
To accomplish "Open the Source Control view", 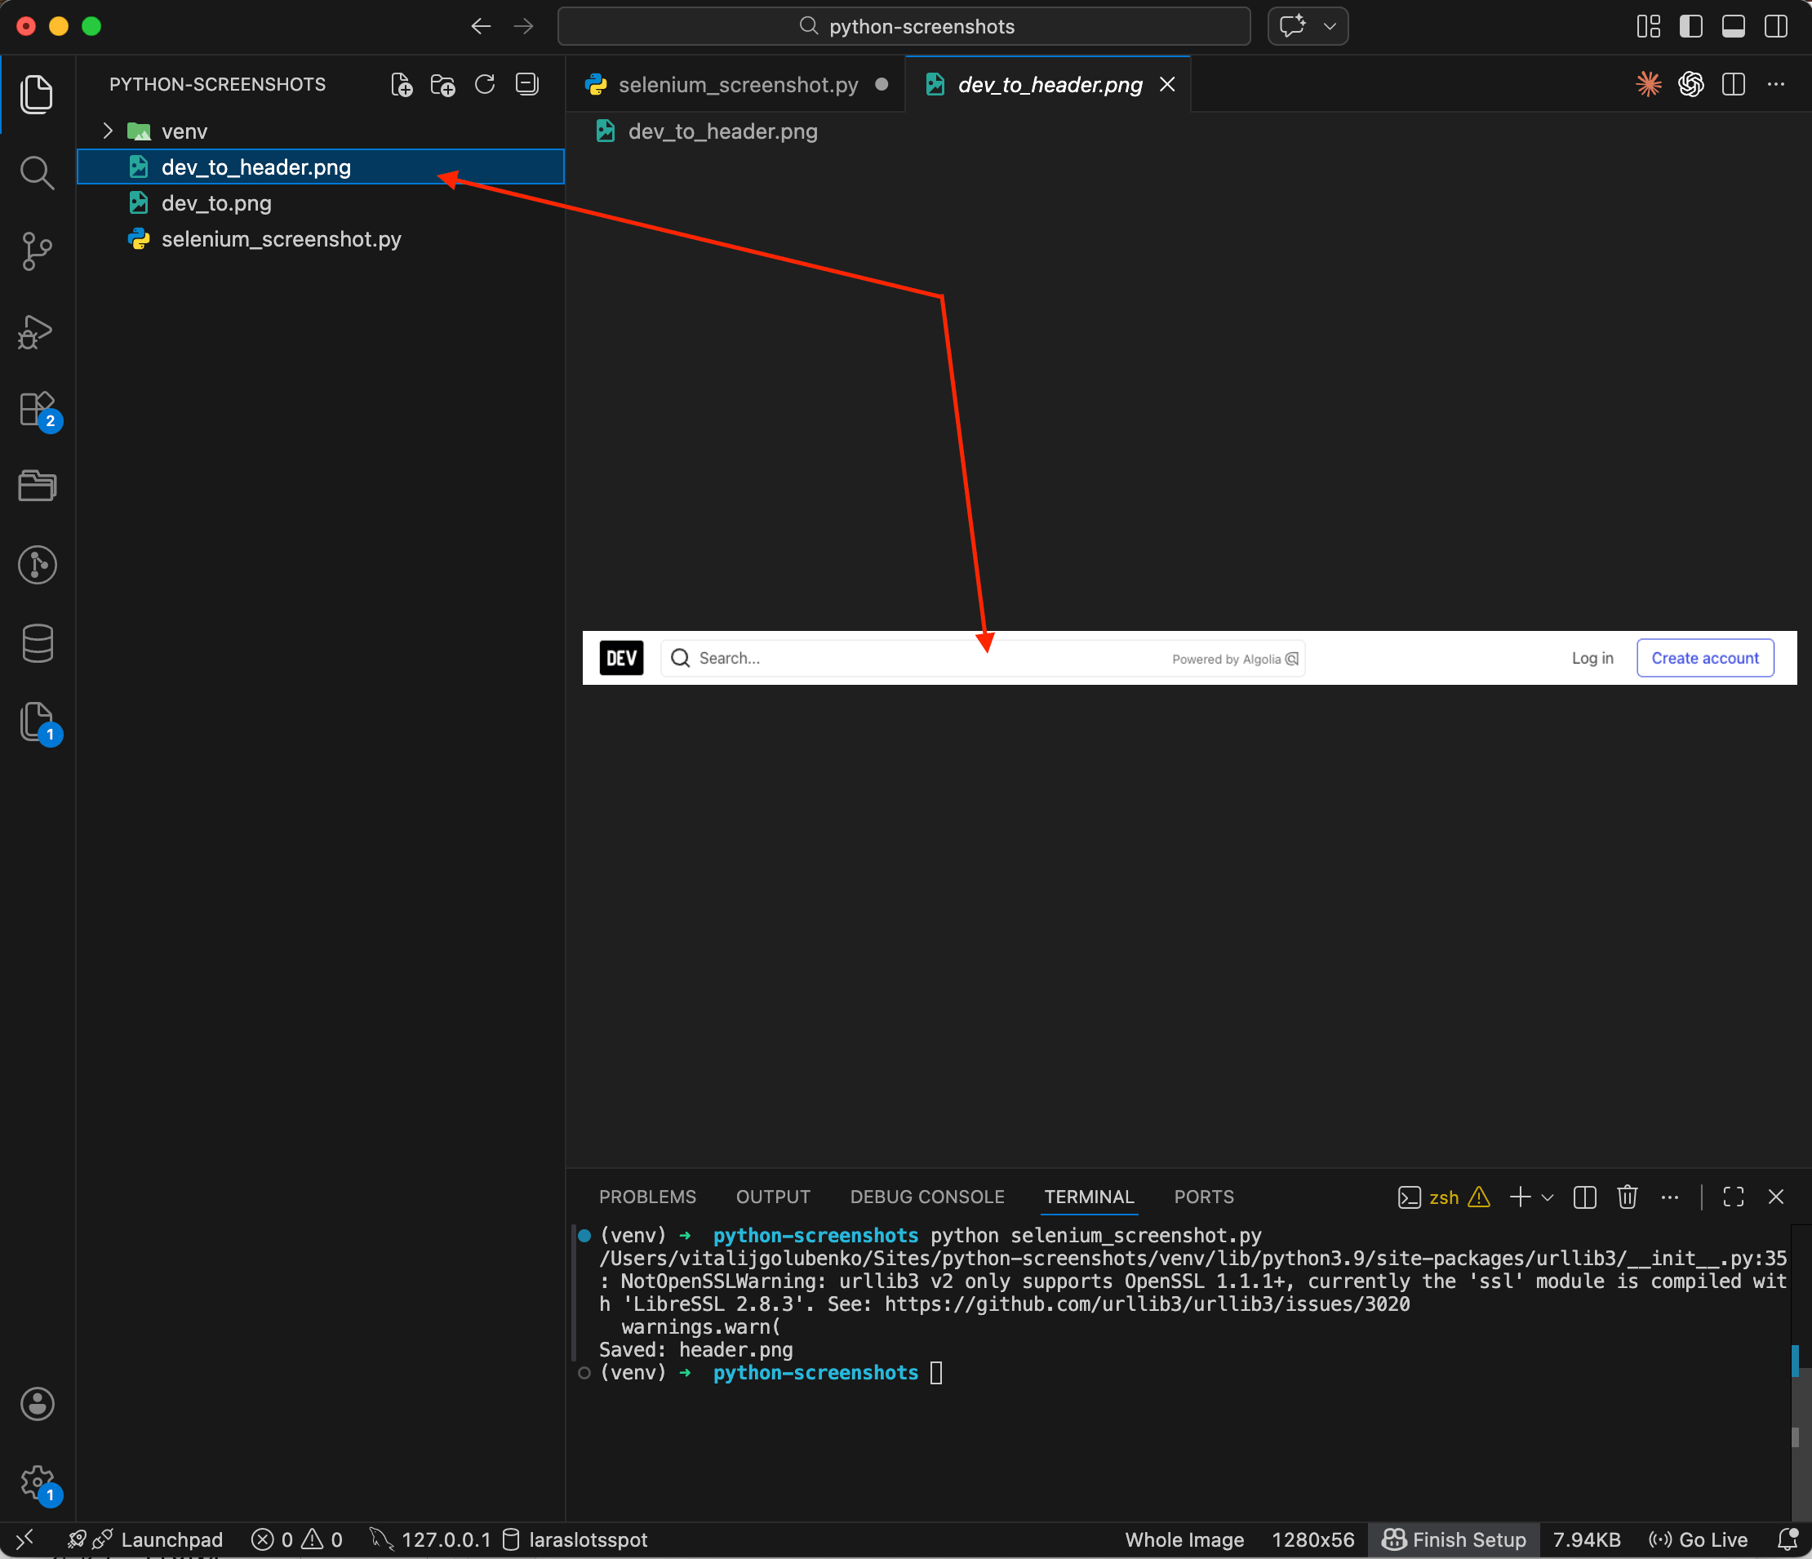I will pyautogui.click(x=37, y=251).
